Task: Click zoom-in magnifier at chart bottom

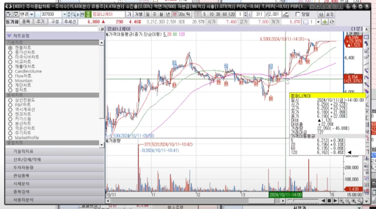Action: click(x=341, y=201)
